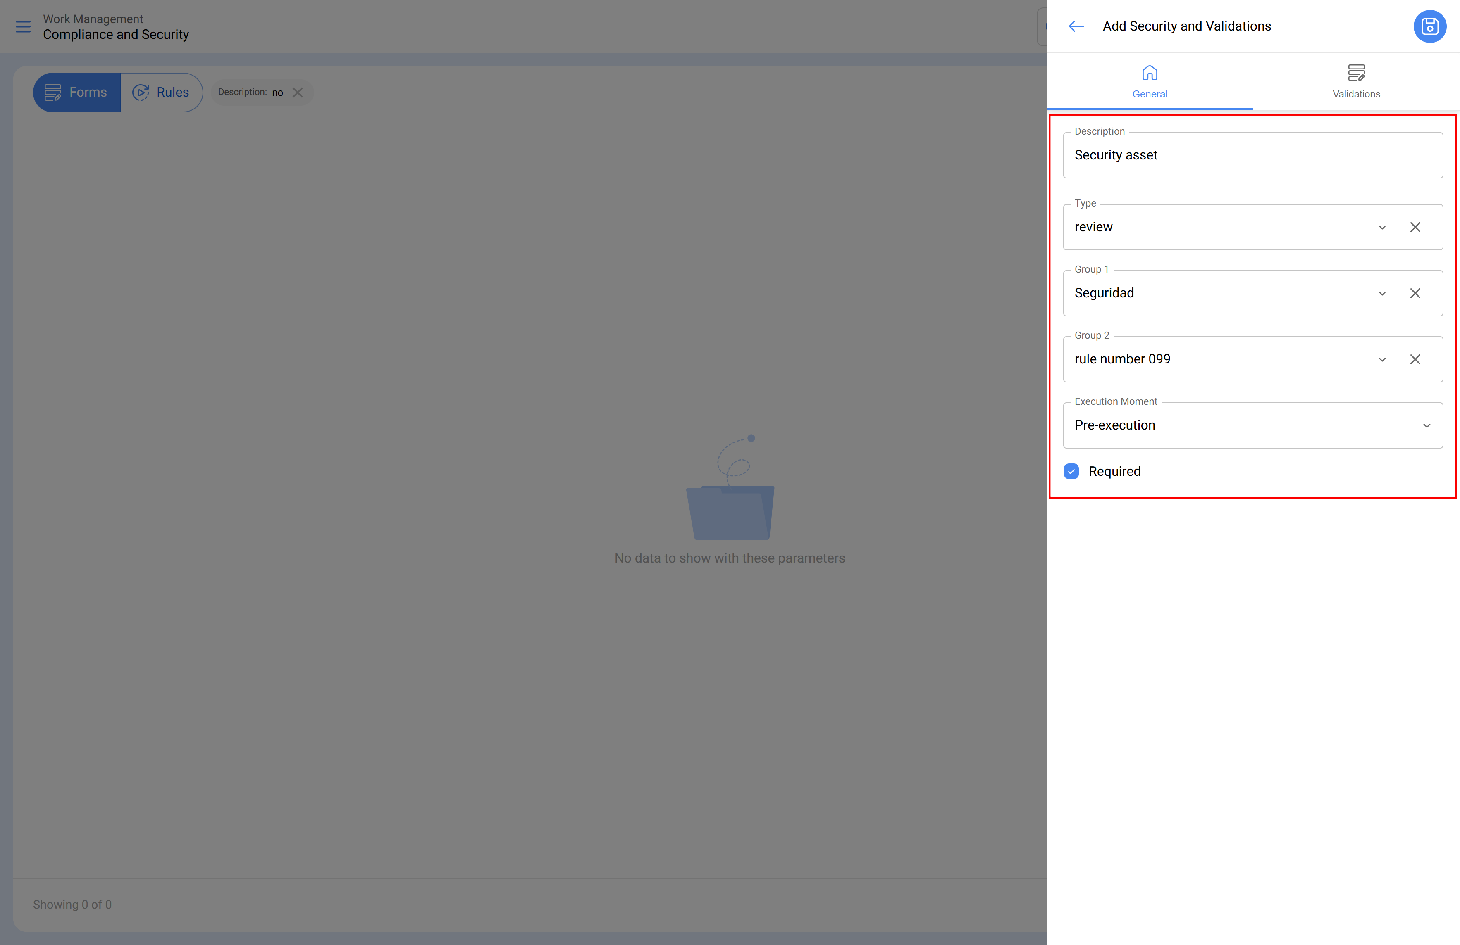Click the Description text field
This screenshot has height=945, width=1460.
tap(1251, 156)
